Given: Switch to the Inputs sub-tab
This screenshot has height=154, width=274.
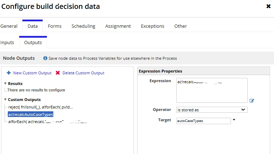Looking at the screenshot, I should coord(7,42).
